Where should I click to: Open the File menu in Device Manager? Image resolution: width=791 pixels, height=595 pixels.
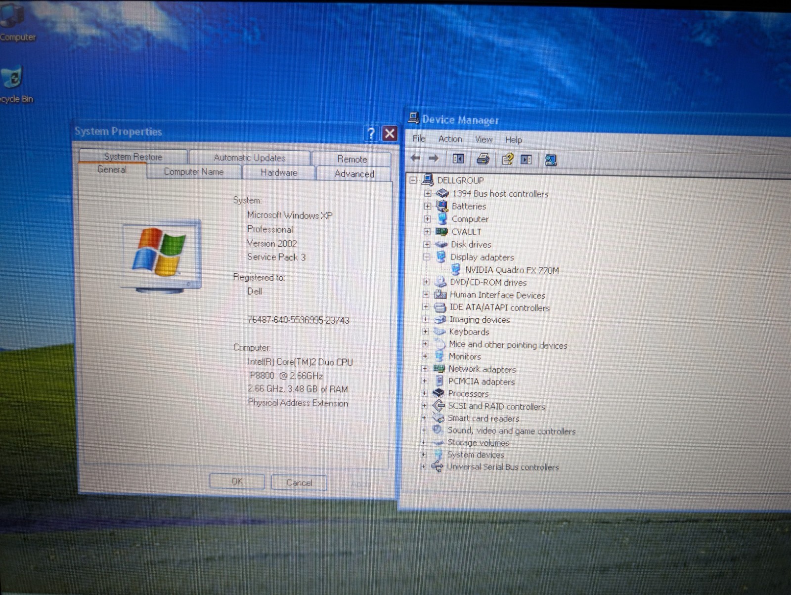tap(419, 138)
